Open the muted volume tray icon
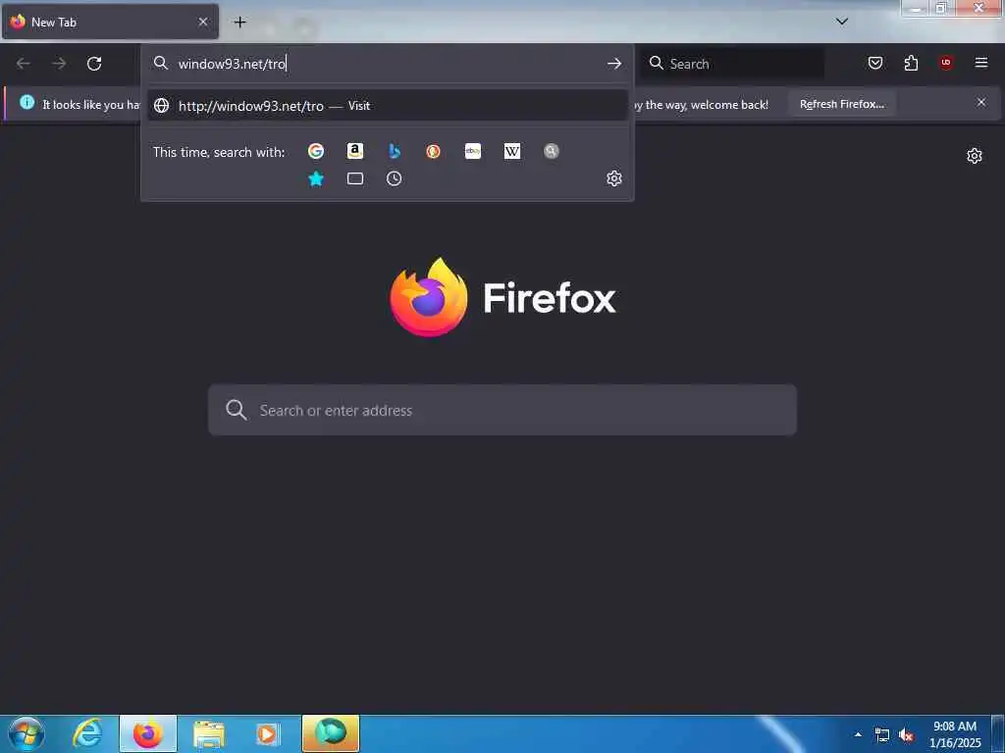The image size is (1005, 753). [x=906, y=734]
